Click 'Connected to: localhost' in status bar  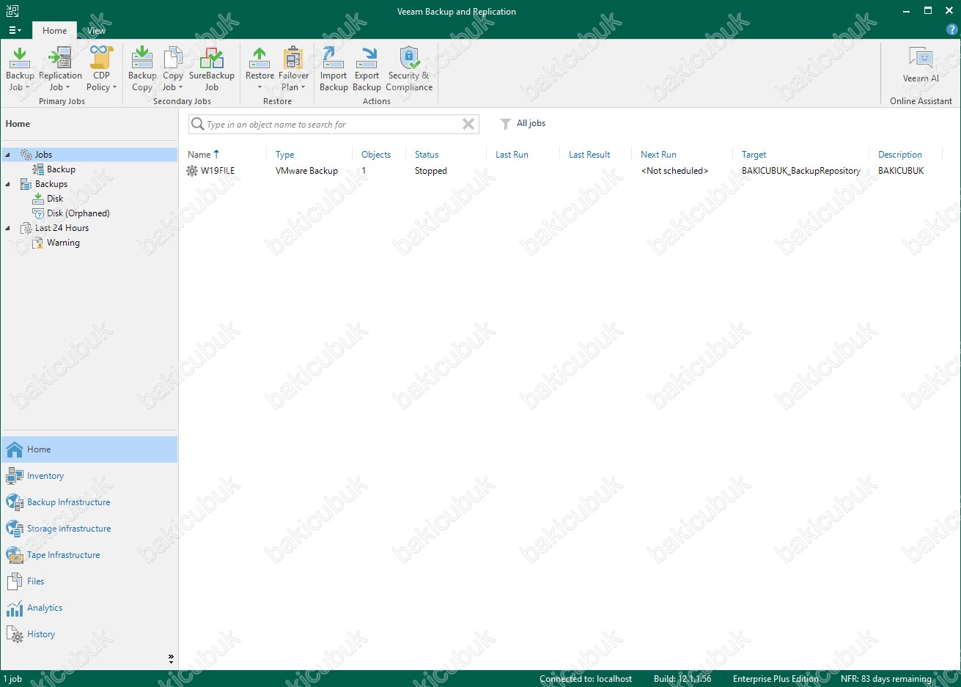[x=586, y=679]
